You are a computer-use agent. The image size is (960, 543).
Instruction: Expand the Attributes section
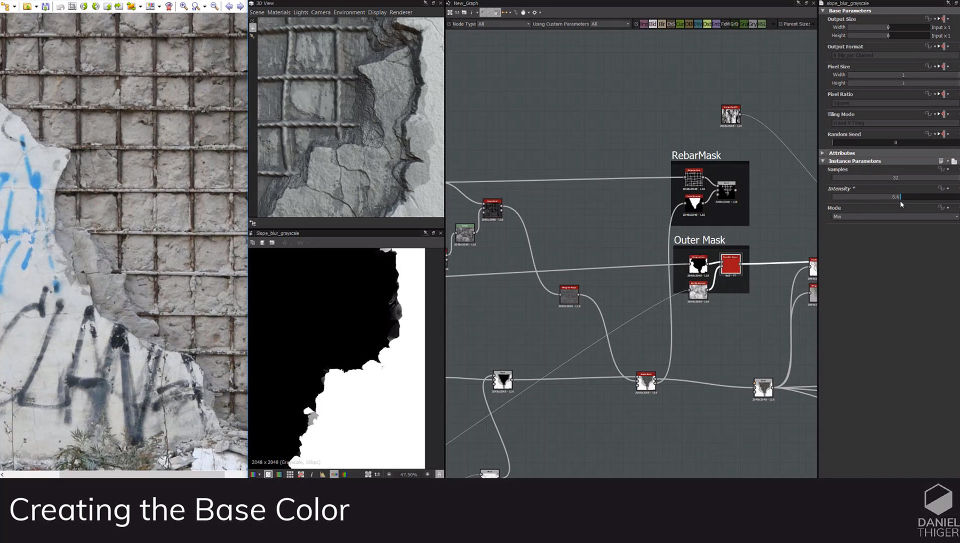(842, 153)
